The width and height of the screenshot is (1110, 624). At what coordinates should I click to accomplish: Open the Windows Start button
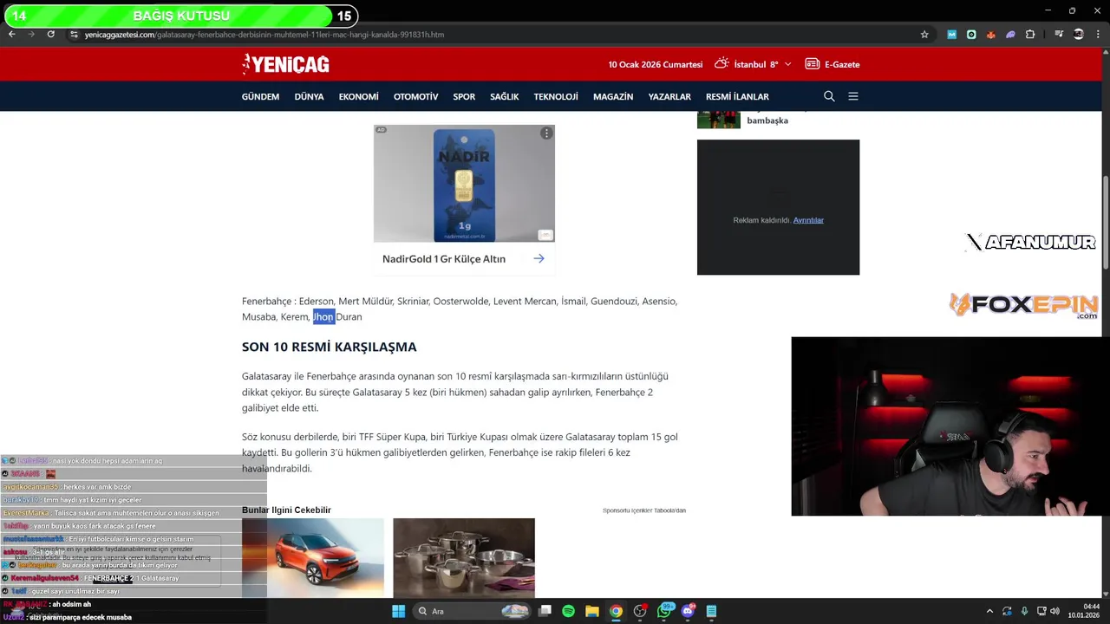pyautogui.click(x=398, y=611)
